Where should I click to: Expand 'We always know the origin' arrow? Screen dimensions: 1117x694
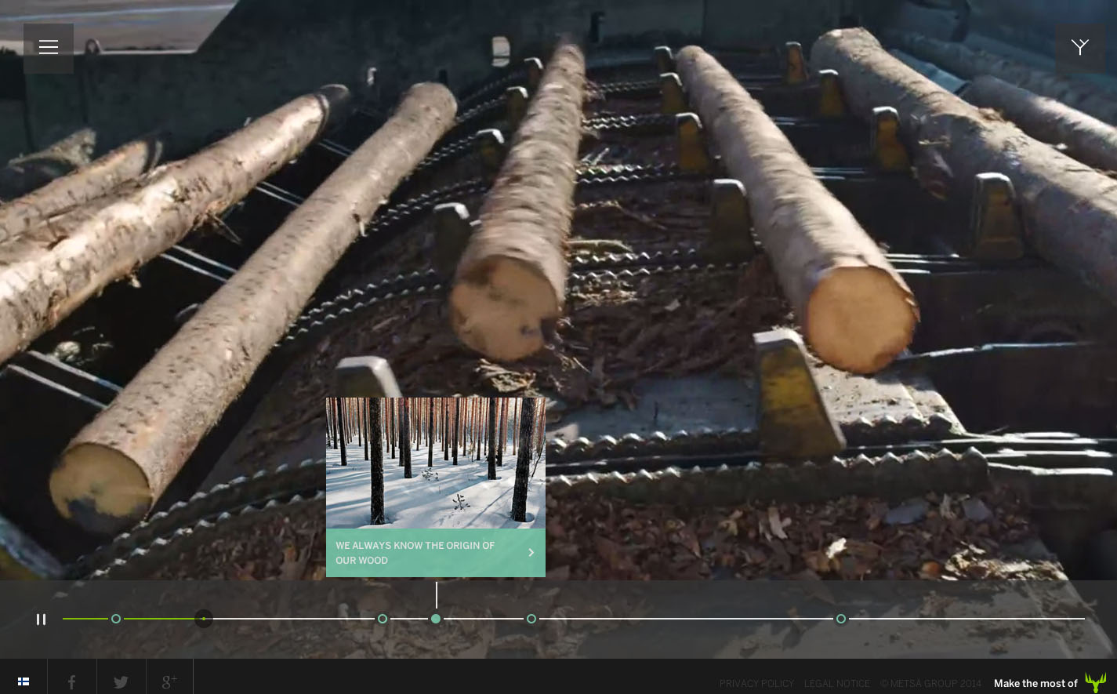(531, 553)
